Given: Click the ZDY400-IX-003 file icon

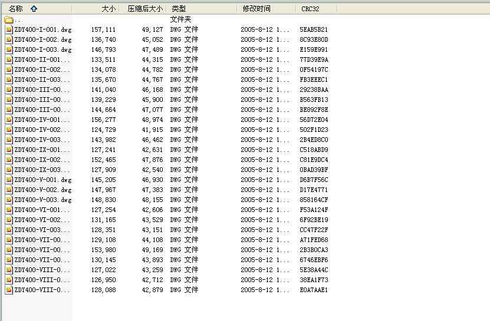Looking at the screenshot, I should point(9,170).
